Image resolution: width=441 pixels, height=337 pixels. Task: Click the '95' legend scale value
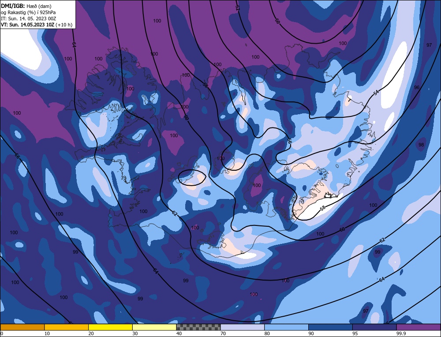click(355, 333)
